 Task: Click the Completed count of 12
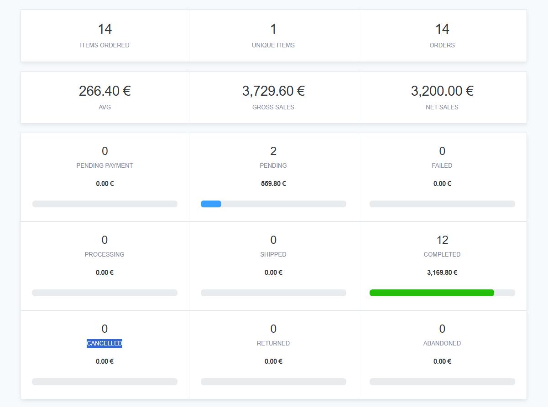click(x=442, y=240)
